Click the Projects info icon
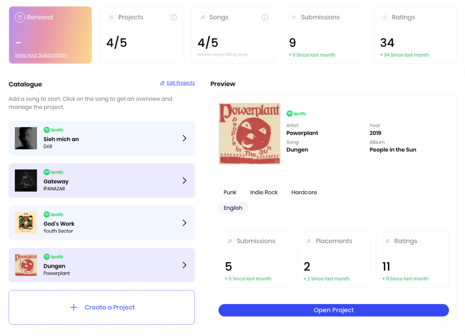The width and height of the screenshot is (465, 336). pos(174,17)
